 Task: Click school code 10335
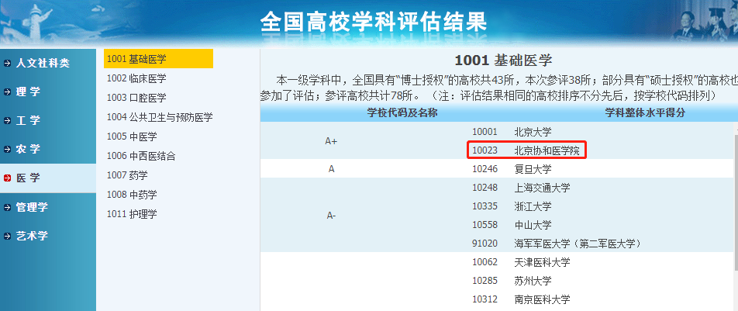pyautogui.click(x=485, y=206)
